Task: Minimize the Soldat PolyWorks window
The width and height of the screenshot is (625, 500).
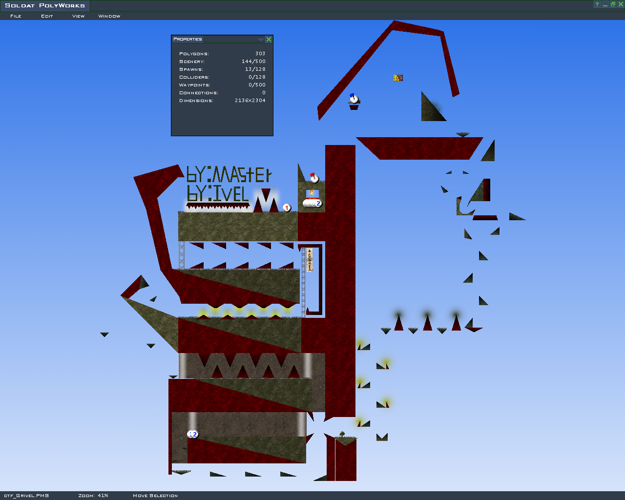Action: 605,4
